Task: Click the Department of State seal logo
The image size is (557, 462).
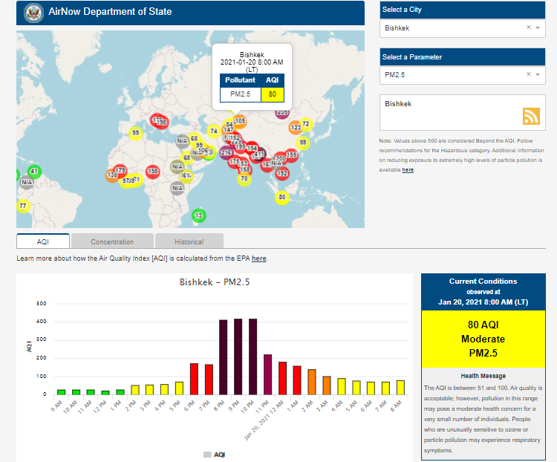Action: point(33,13)
